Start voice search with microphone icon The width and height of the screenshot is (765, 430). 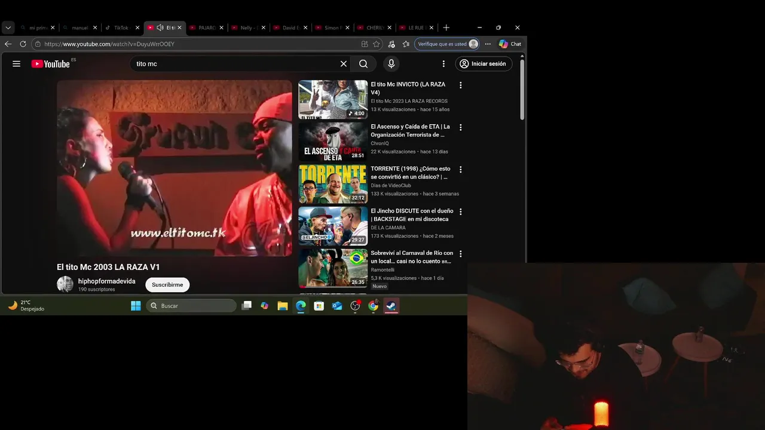391,64
